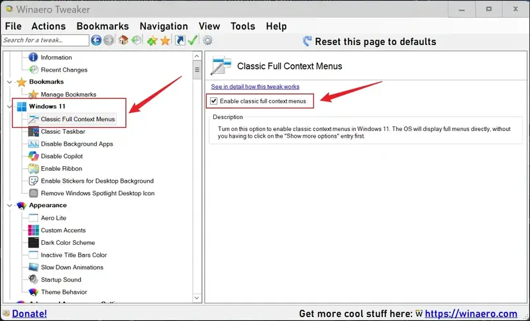The width and height of the screenshot is (530, 321).
Task: Open the Navigation menu
Action: (x=164, y=26)
